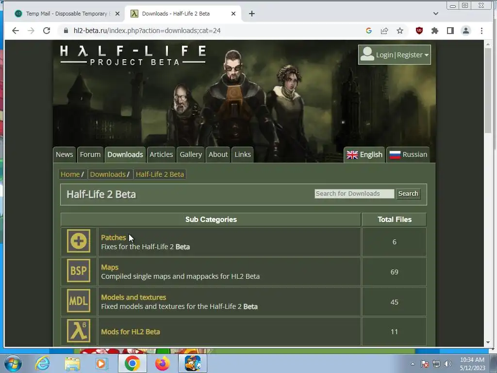
Task: Click the Total Files column header
Action: (394, 220)
